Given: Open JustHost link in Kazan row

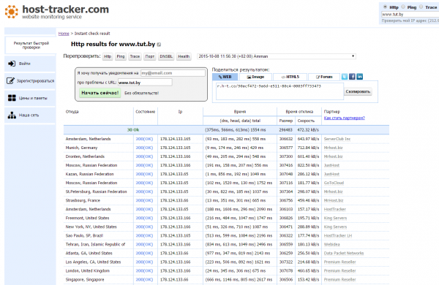Looking at the screenshot, I should [x=331, y=174].
